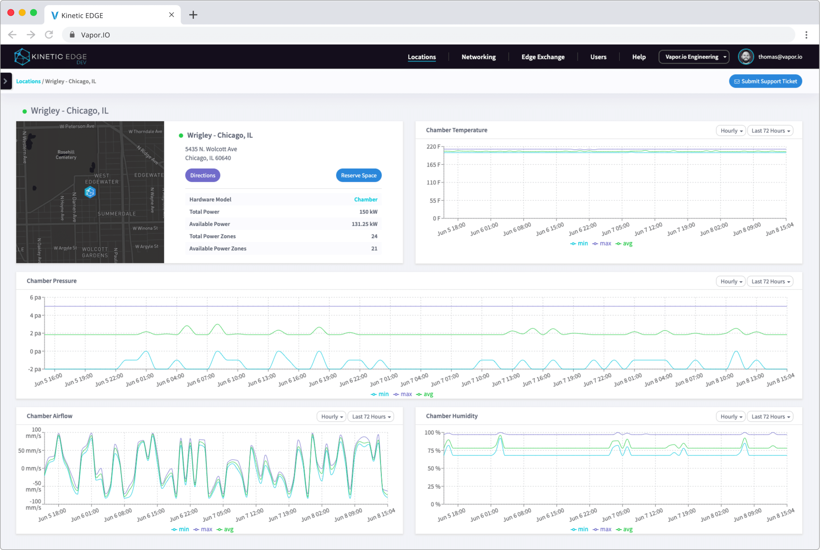This screenshot has width=820, height=550.
Task: Click the Chamber Humidity chart title
Action: [452, 416]
